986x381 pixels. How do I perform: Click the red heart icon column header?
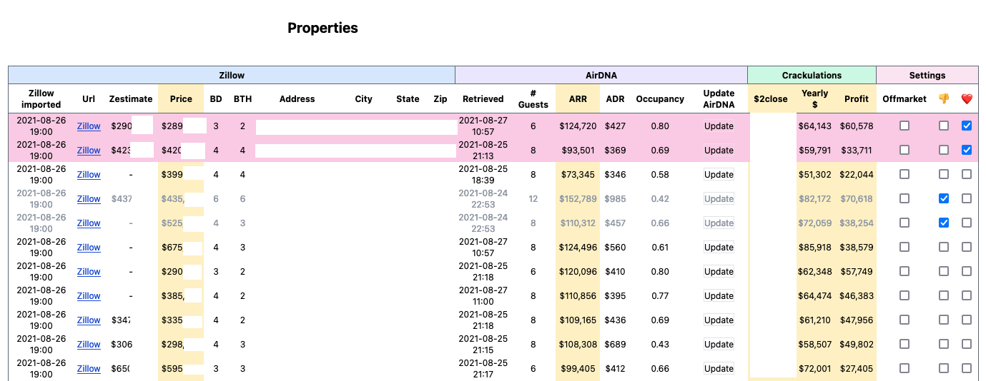pos(967,99)
